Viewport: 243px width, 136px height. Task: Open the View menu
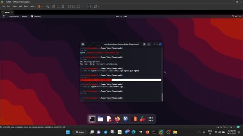[14, 6]
